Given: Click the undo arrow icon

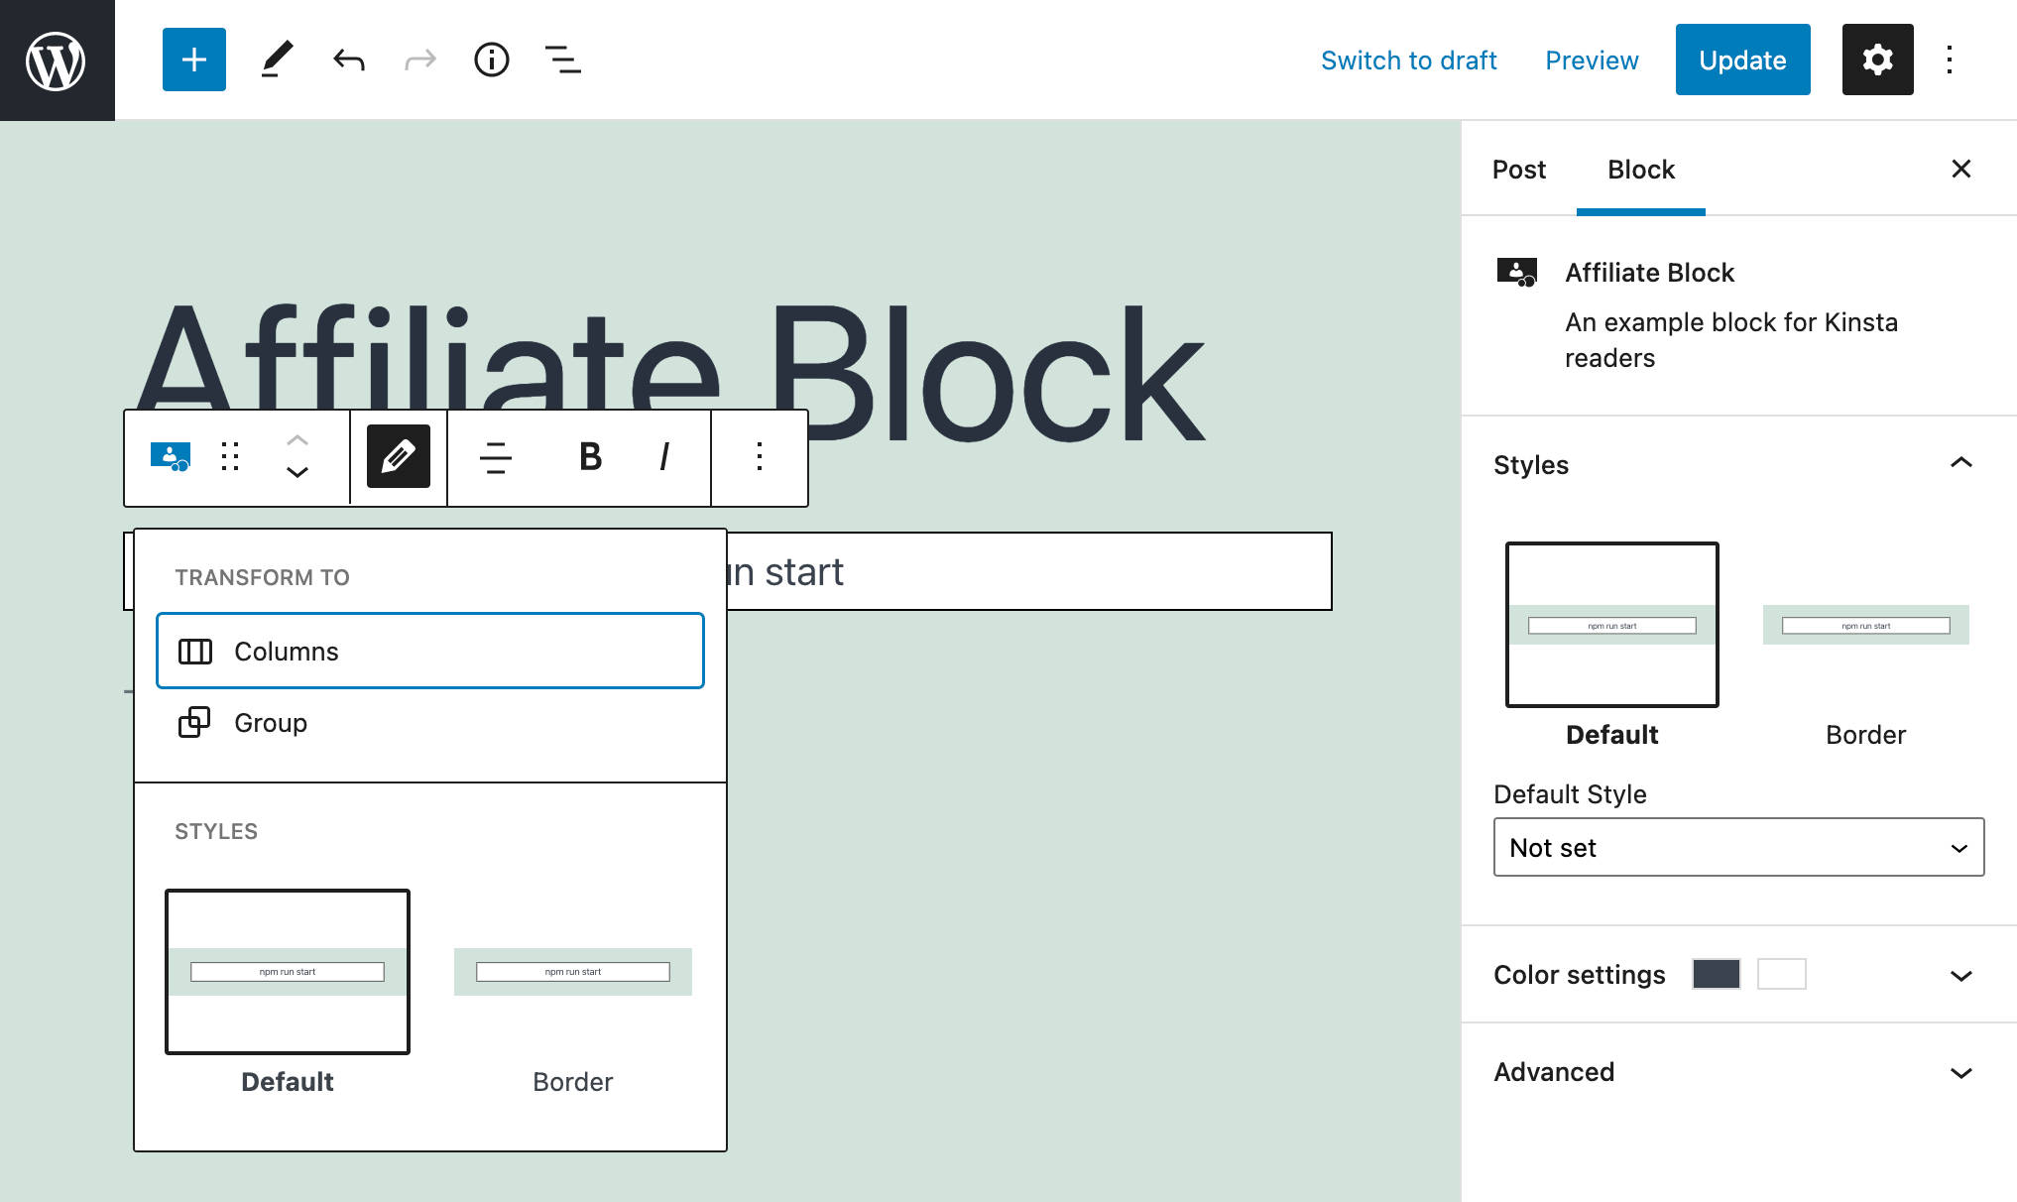Looking at the screenshot, I should (349, 60).
